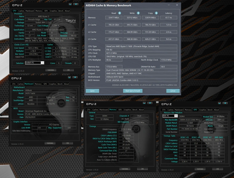Click the Motherboard field ASRock X470 Taichi

click(x=141, y=77)
